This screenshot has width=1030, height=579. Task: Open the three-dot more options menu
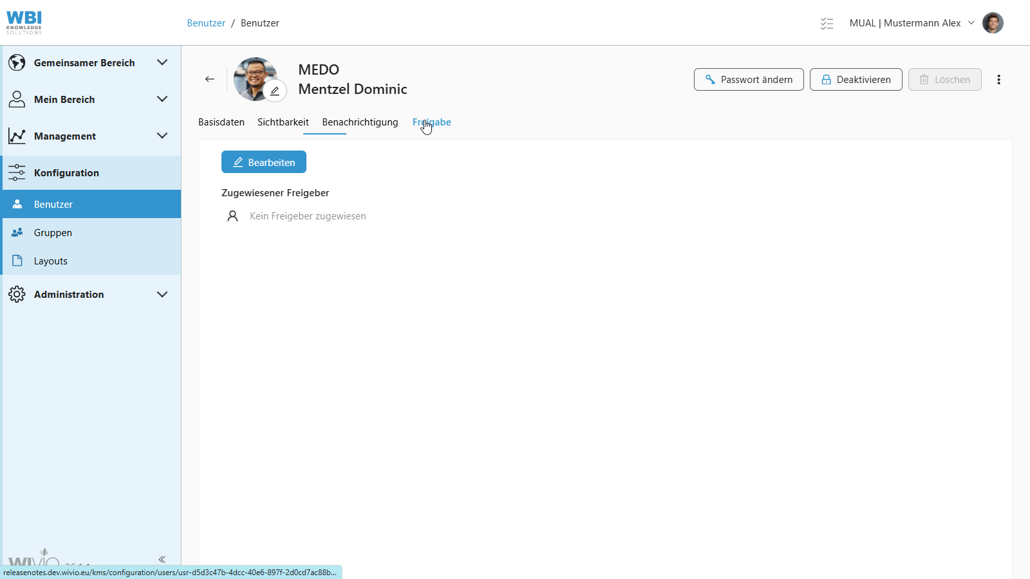[998, 80]
